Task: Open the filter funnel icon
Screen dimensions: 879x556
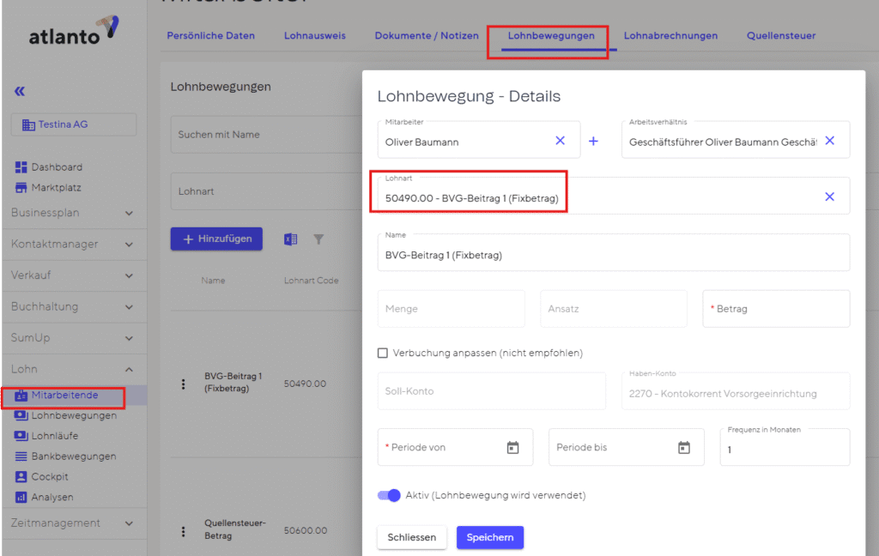Action: coord(318,239)
